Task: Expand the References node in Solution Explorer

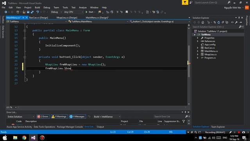Action: 198,41
